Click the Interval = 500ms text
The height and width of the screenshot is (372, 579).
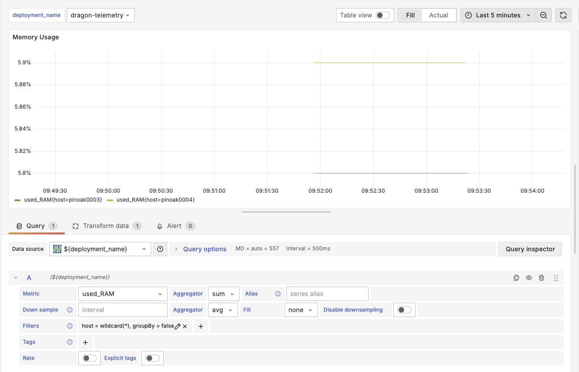click(308, 249)
